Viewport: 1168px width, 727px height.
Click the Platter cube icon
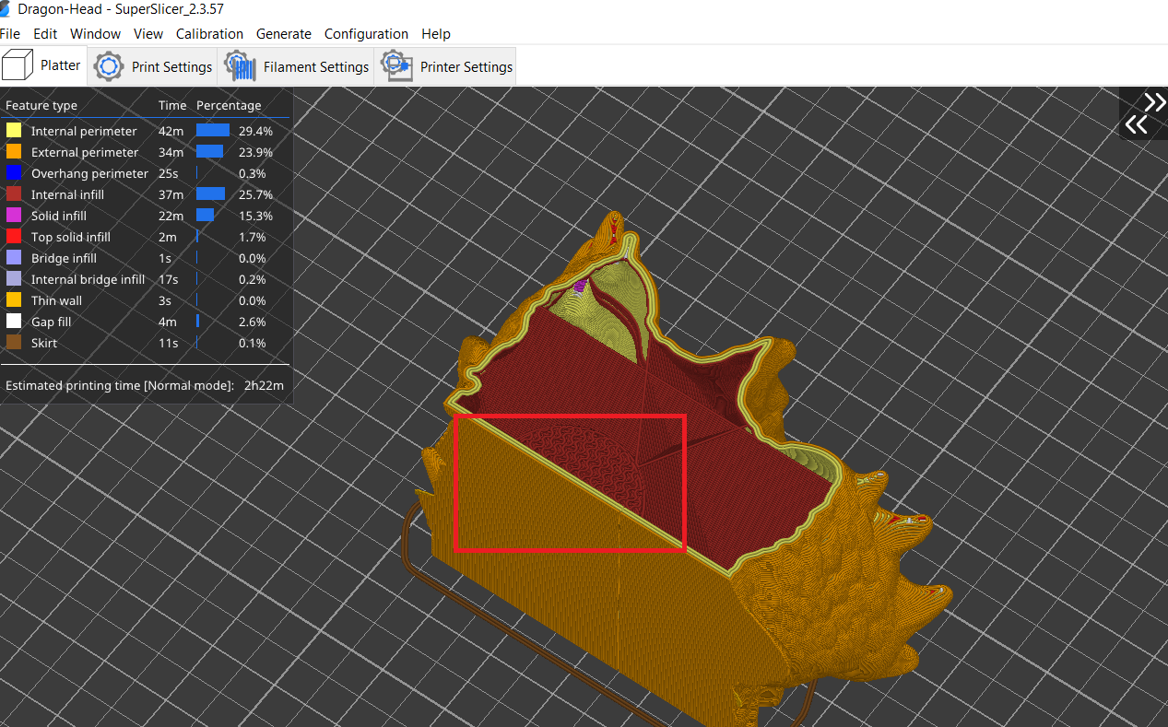(x=18, y=66)
